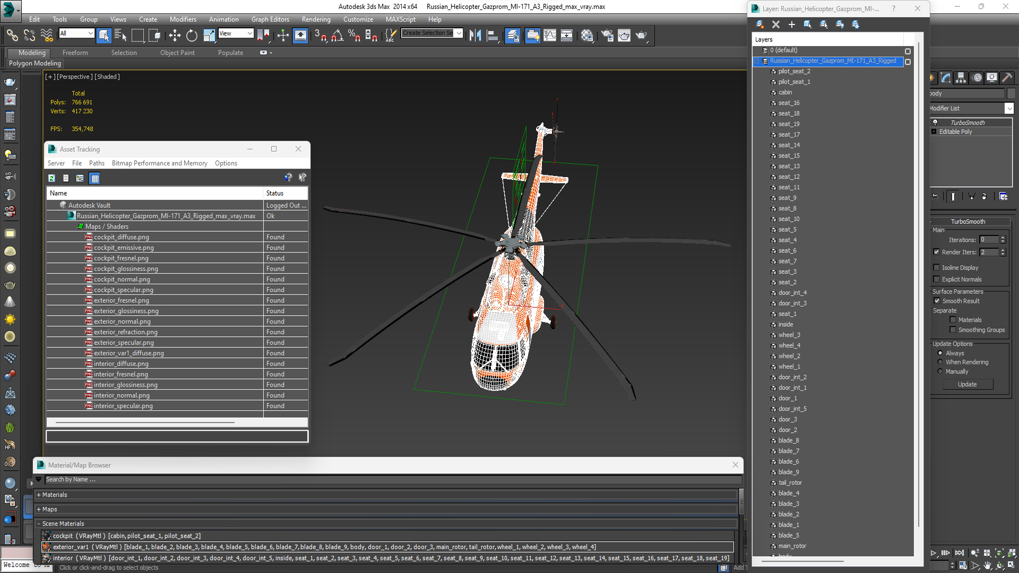Toggle Smooth Result checkbox
The image size is (1019, 573).
tap(937, 301)
